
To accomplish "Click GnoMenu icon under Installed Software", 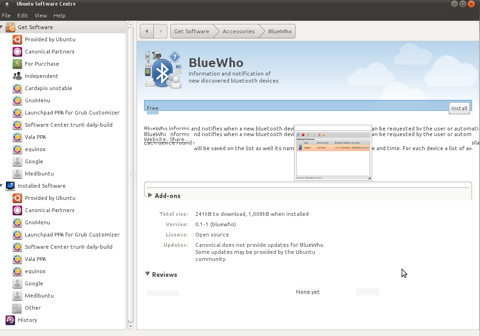I will coord(17,222).
